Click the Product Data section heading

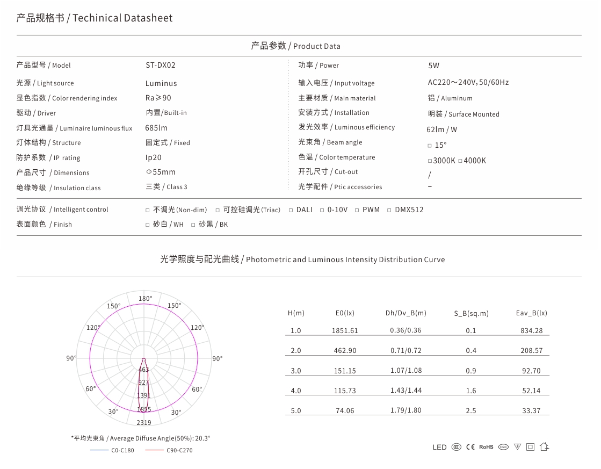[x=295, y=46]
